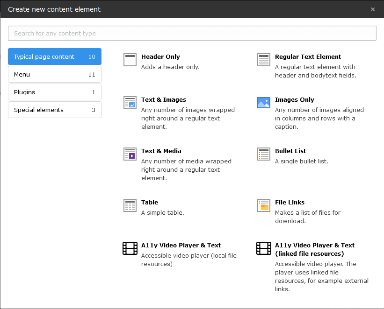The height and width of the screenshot is (309, 384).
Task: Click the Images Only title link
Action: click(x=294, y=100)
